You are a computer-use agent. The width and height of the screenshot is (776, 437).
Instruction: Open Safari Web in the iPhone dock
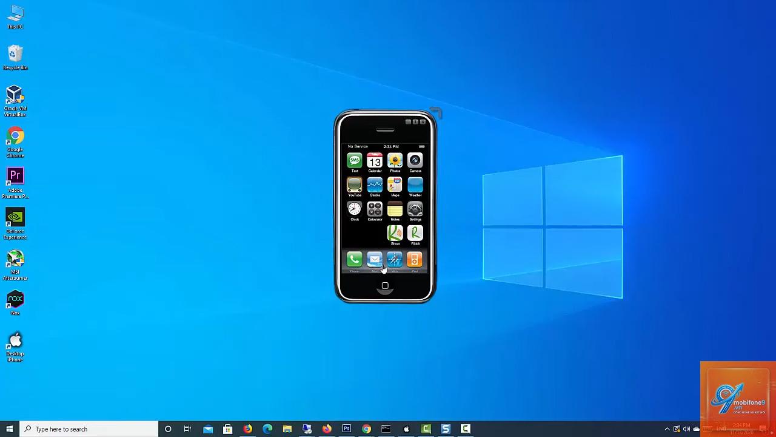click(395, 260)
